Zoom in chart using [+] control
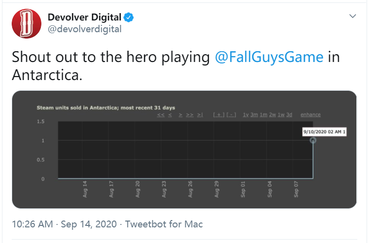The width and height of the screenshot is (370, 243). click(219, 115)
